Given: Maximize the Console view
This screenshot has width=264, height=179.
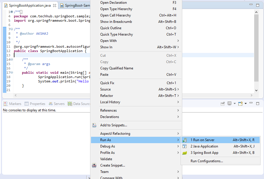Looking at the screenshot, I should (258, 103).
